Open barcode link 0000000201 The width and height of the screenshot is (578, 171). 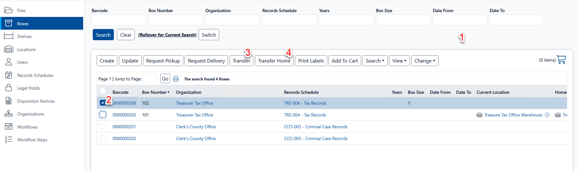point(124,127)
